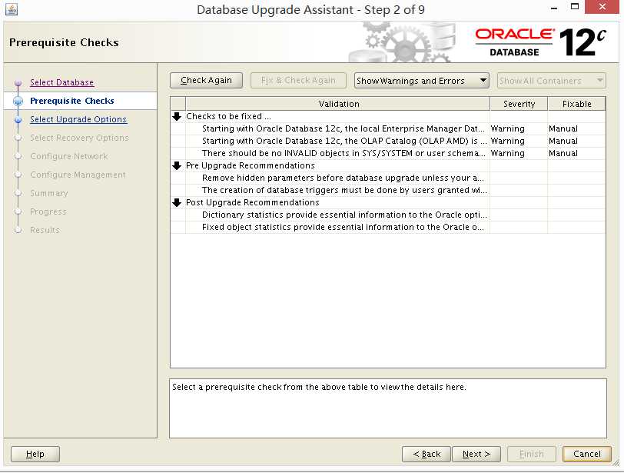Click the Select Upgrade Options bullet icon
The height and width of the screenshot is (473, 624).
(x=18, y=119)
